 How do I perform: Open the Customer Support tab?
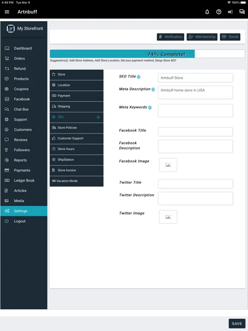pyautogui.click(x=77, y=138)
